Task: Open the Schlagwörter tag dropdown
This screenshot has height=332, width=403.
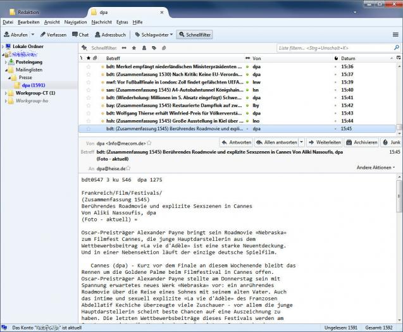Action: [154, 34]
